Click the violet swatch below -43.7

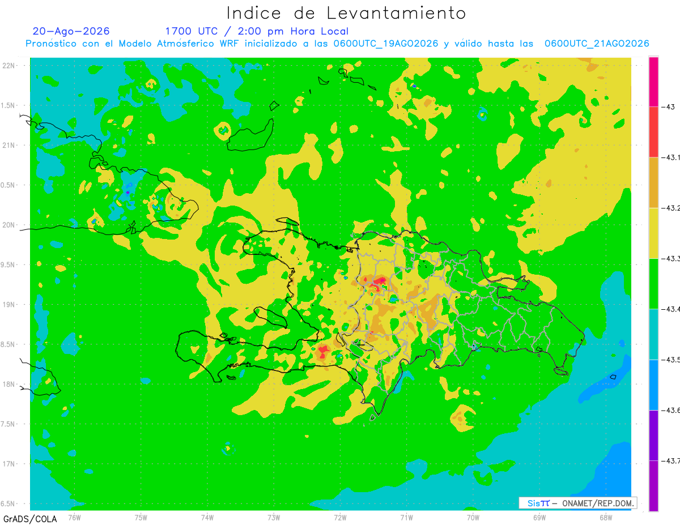(x=653, y=485)
